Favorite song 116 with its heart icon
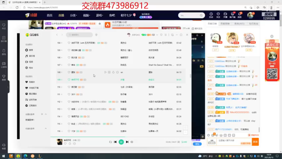The height and width of the screenshot is (159, 282). [69, 131]
